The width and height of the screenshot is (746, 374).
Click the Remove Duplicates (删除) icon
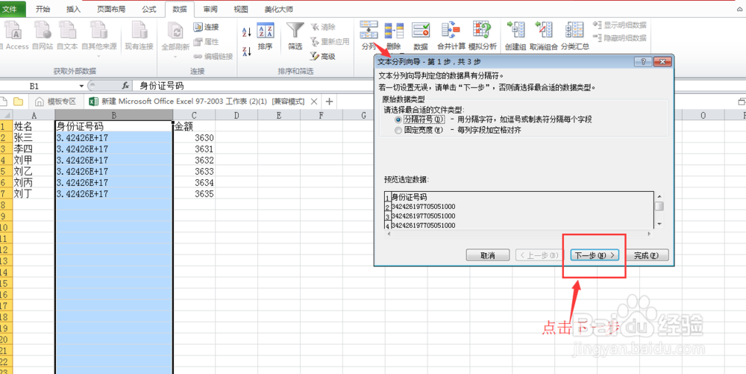point(394,36)
